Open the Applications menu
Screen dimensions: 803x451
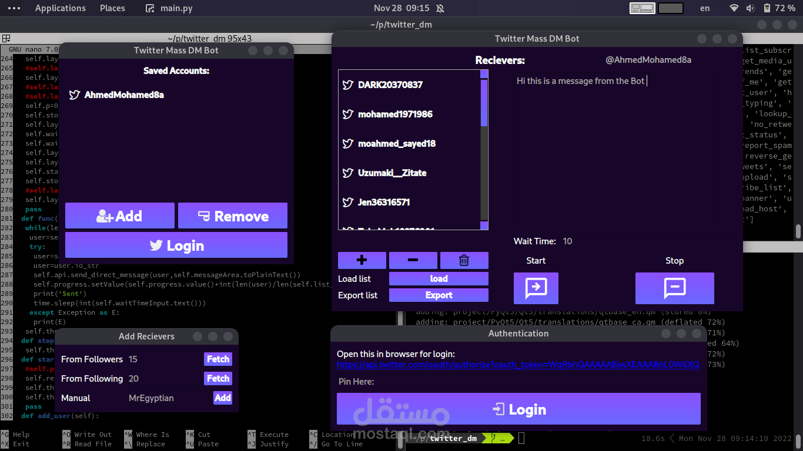61,8
